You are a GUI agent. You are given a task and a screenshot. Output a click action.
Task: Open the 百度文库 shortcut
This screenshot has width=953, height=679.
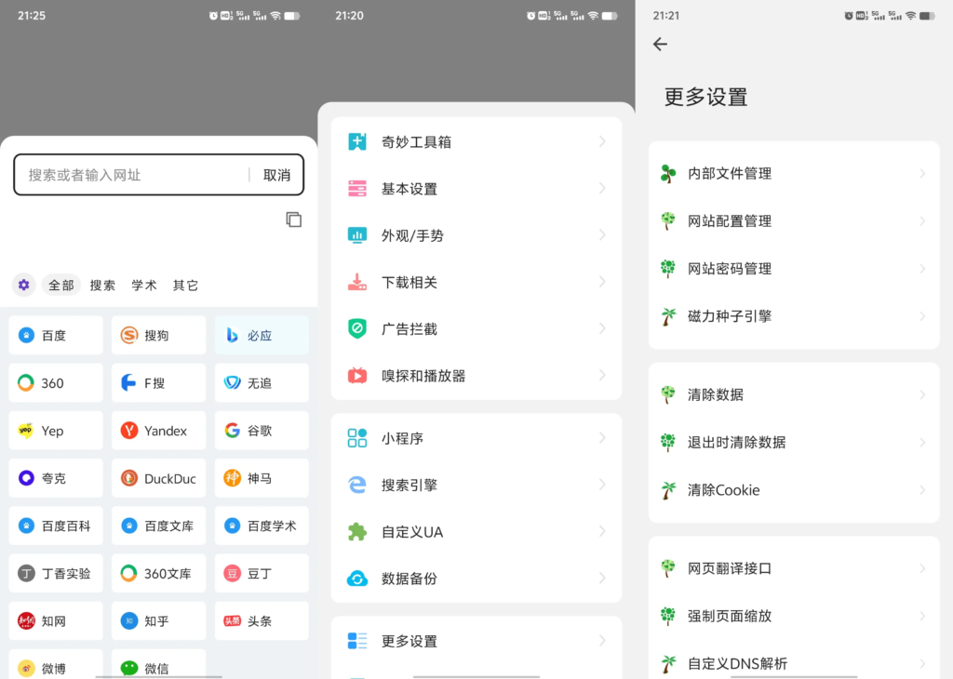click(158, 526)
